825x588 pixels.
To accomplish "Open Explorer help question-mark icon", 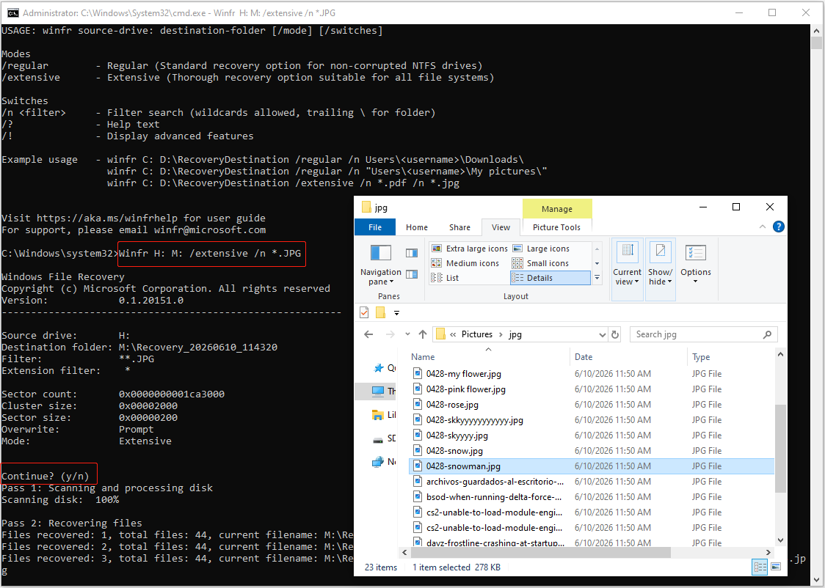I will coord(779,227).
